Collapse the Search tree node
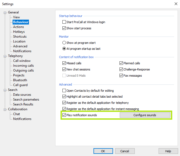The width and height of the screenshot is (180, 156). click(5, 90)
